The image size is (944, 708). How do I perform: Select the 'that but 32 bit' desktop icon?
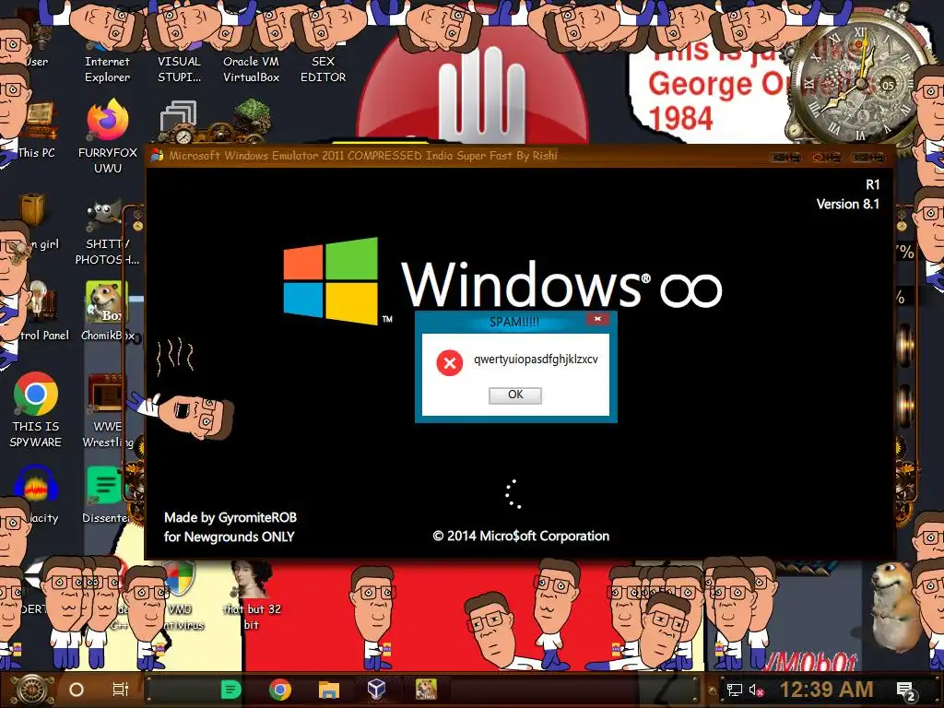pyautogui.click(x=252, y=596)
